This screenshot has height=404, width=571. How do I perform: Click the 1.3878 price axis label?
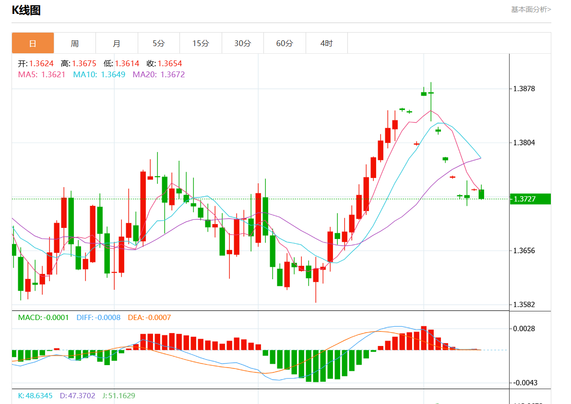click(524, 89)
